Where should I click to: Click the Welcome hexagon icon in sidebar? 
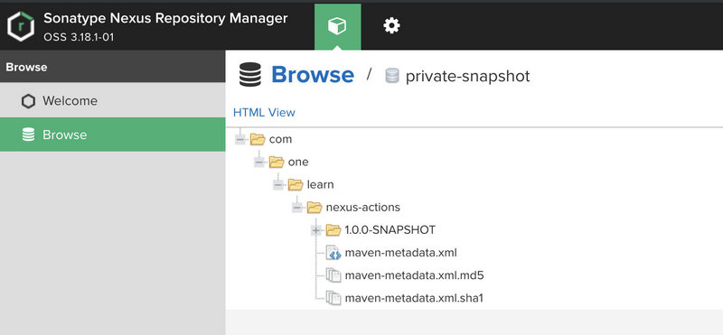pyautogui.click(x=28, y=101)
